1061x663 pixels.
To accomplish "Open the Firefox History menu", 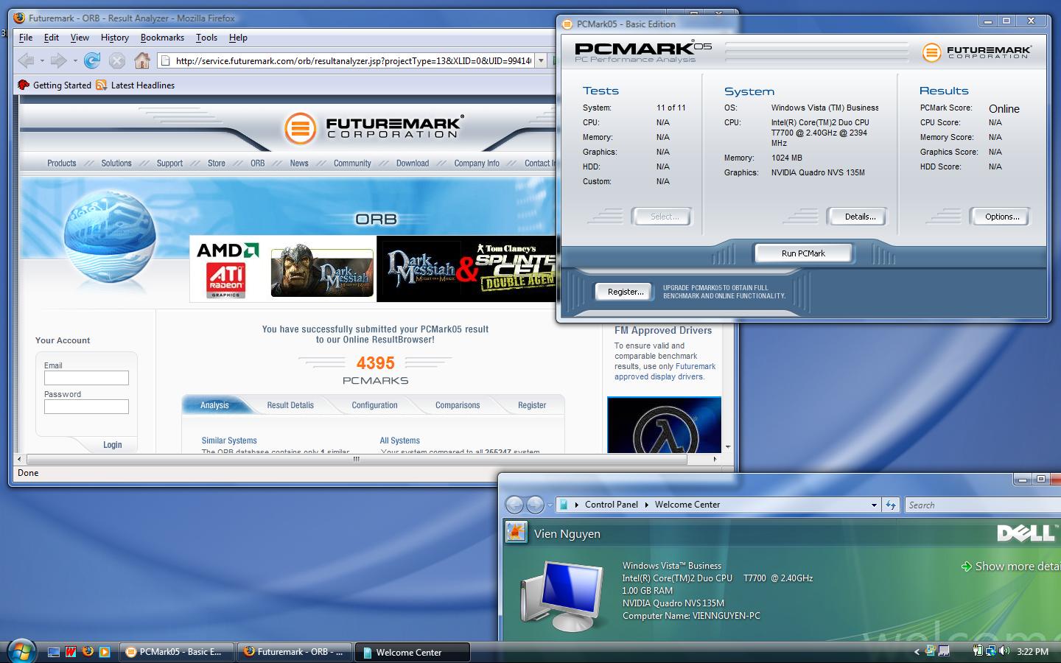I will coord(115,38).
